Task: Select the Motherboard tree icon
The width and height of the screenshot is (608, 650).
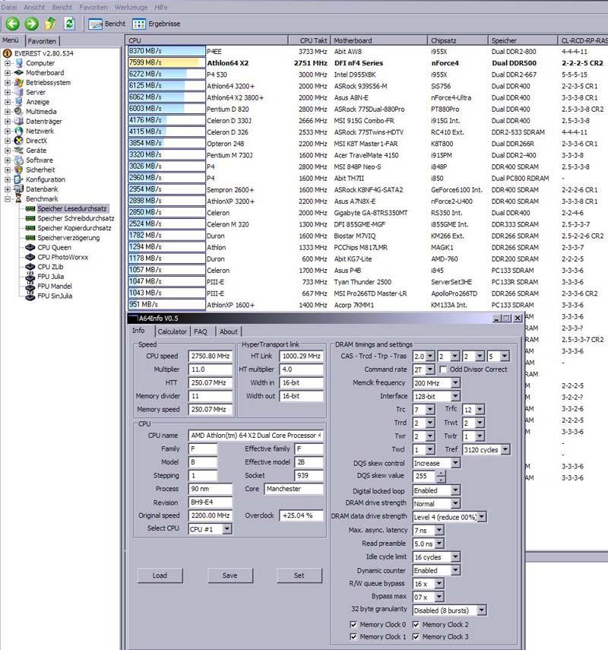Action: [19, 72]
